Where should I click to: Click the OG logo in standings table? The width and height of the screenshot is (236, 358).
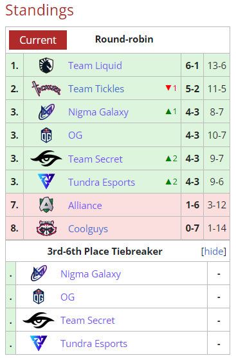(46, 135)
